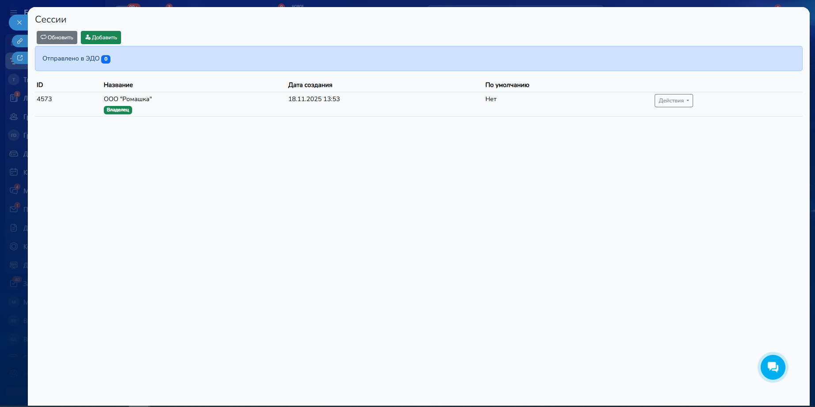Click the Название column header
Viewport: 815px width, 407px height.
tap(118, 85)
